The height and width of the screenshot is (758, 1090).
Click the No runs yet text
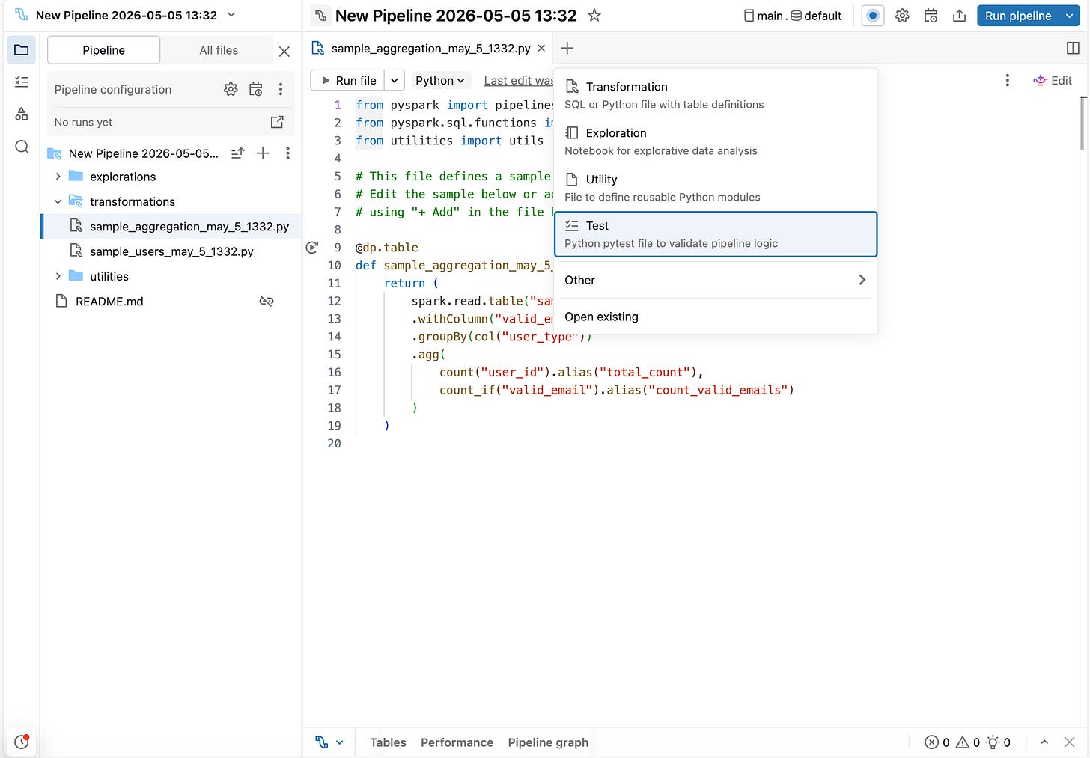click(x=83, y=122)
